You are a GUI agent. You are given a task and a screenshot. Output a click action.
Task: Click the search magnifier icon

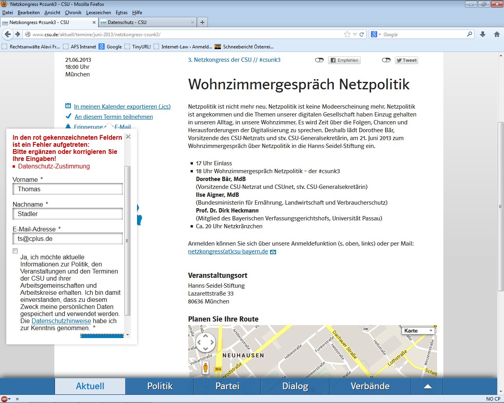click(x=469, y=34)
